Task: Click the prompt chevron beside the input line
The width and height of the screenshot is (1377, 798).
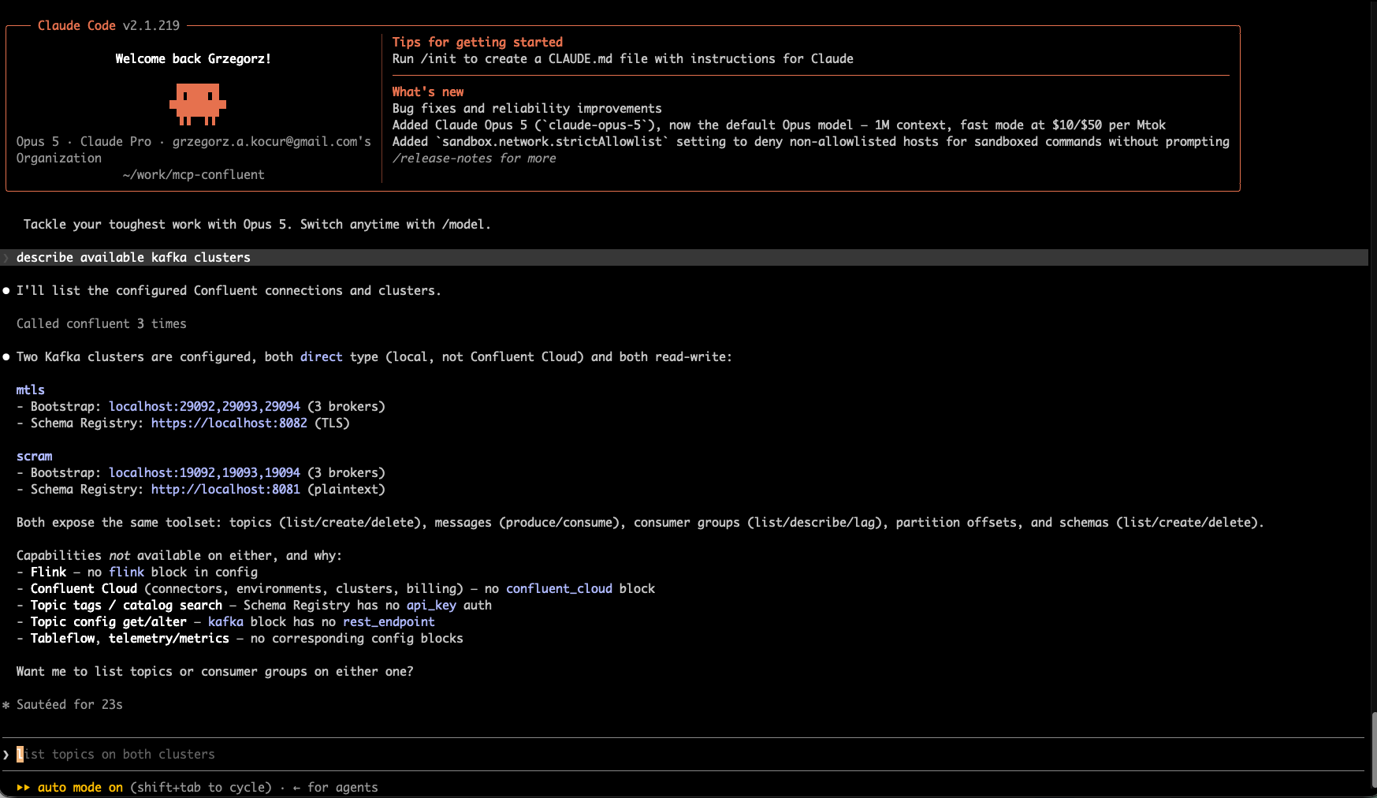Action: (x=6, y=755)
